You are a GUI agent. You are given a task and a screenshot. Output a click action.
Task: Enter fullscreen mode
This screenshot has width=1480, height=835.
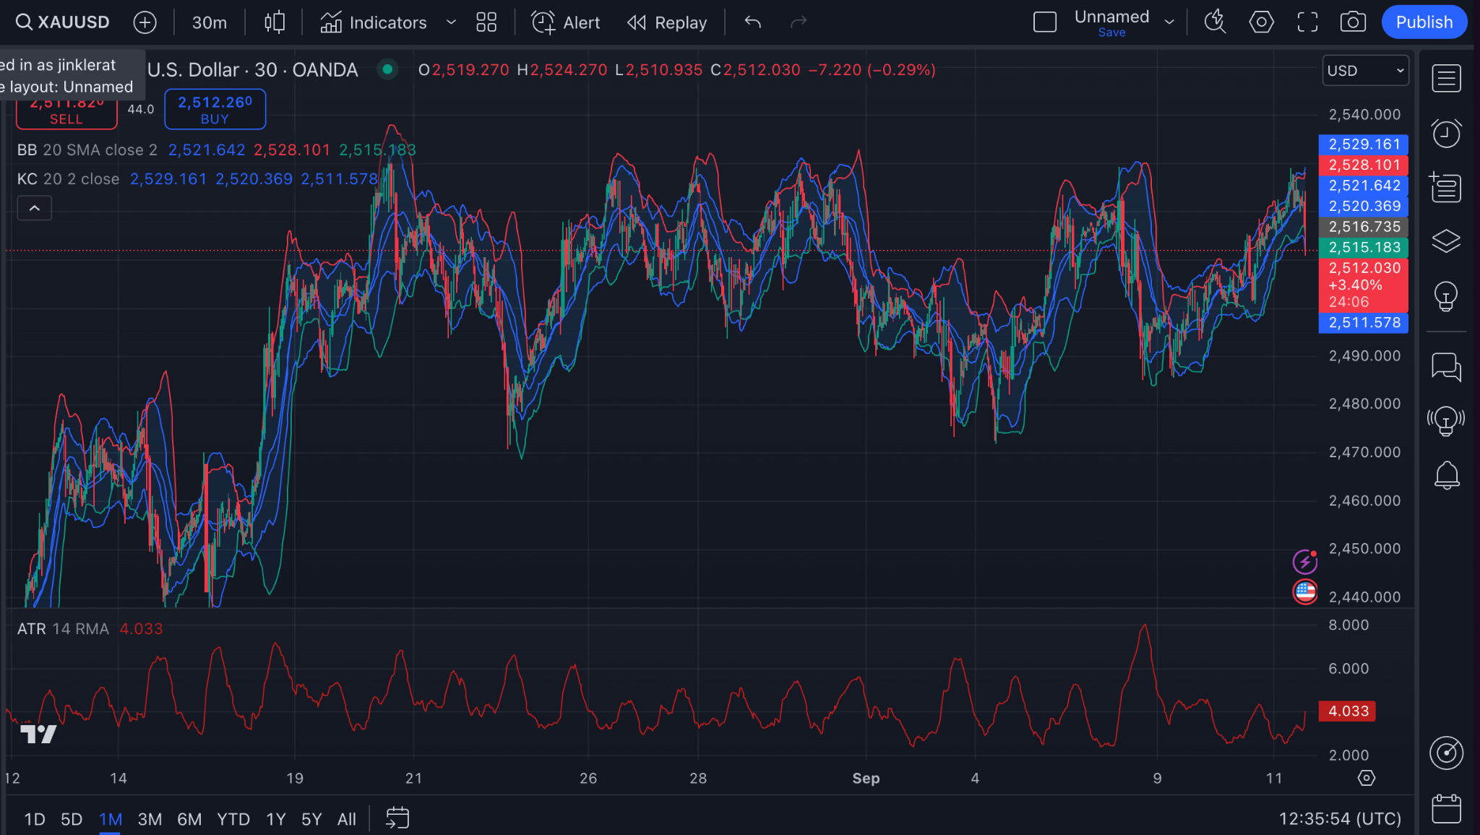tap(1307, 22)
